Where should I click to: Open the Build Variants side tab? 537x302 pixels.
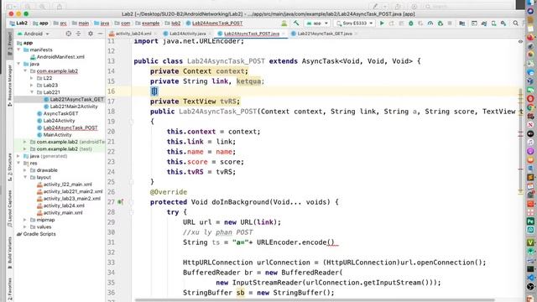[x=10, y=253]
